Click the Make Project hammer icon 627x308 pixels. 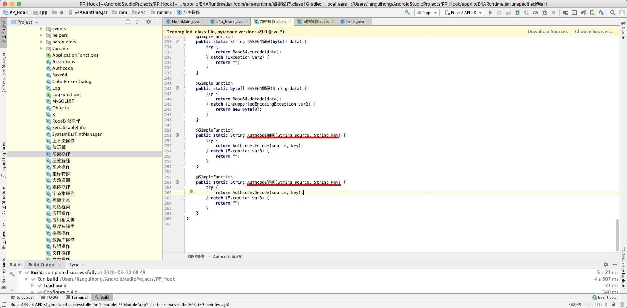coord(407,13)
